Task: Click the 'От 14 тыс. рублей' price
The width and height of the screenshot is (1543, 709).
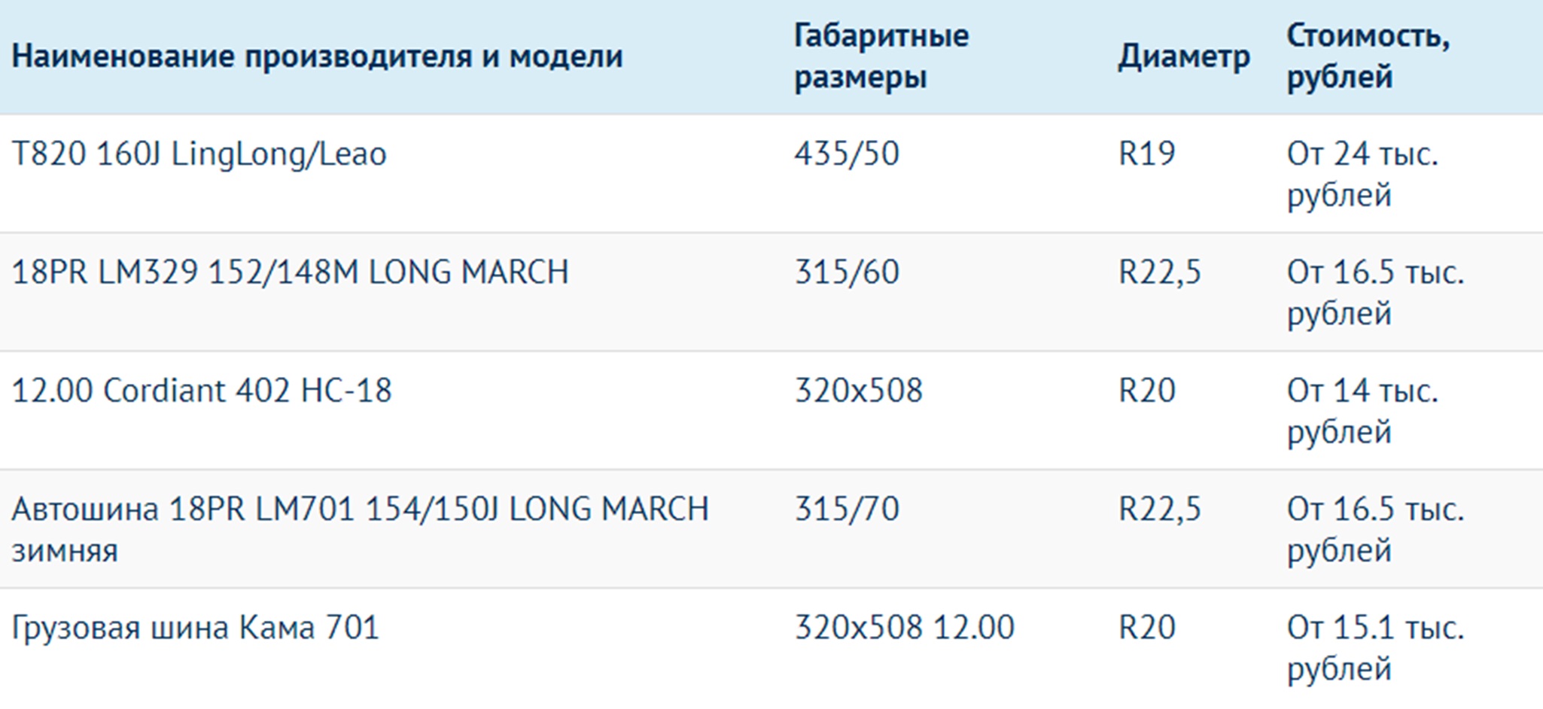Action: point(1362,412)
